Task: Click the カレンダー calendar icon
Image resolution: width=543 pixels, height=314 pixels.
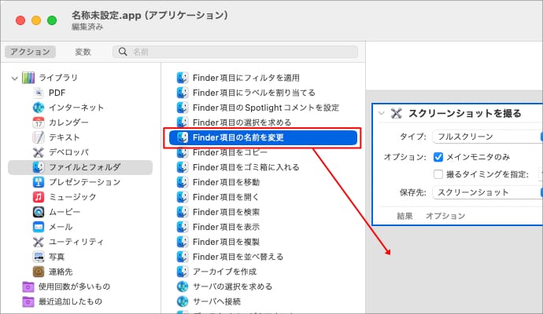Action: point(39,122)
